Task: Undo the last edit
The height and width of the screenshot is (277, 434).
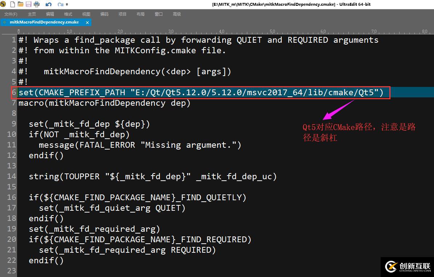Action: point(49,4)
